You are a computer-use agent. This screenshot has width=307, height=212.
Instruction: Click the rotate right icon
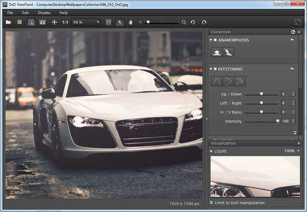tap(204, 22)
